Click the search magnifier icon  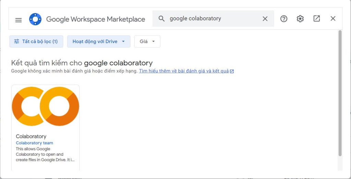[161, 18]
